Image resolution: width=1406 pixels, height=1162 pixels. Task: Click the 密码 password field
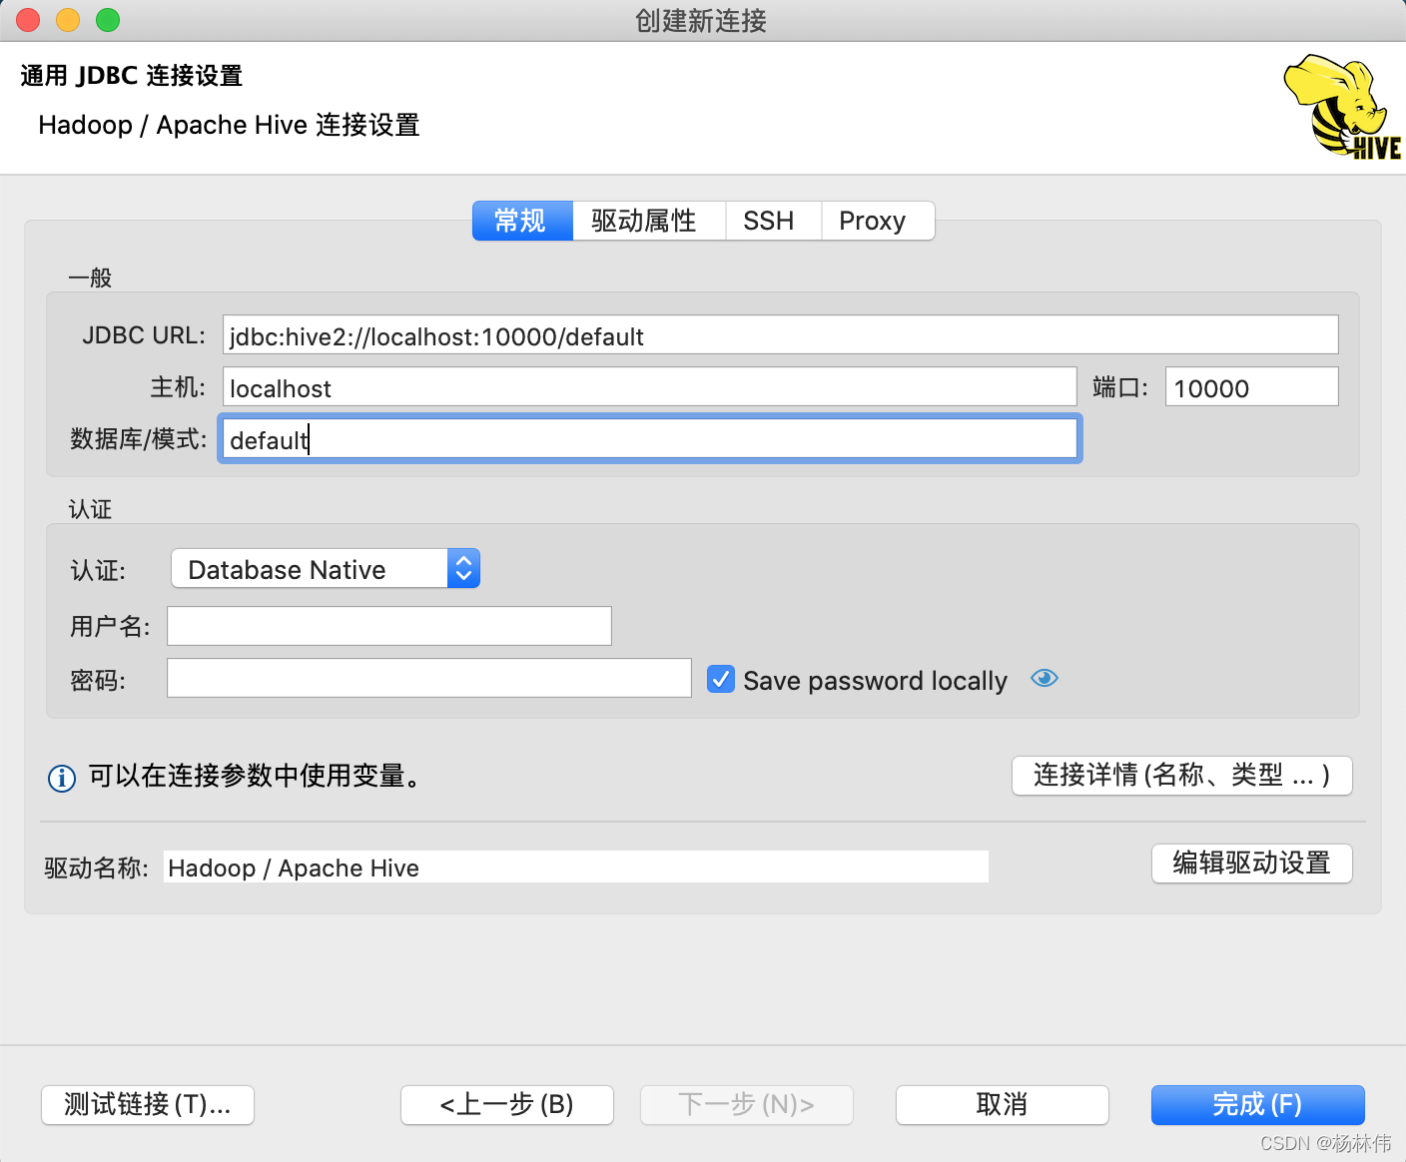pos(428,678)
